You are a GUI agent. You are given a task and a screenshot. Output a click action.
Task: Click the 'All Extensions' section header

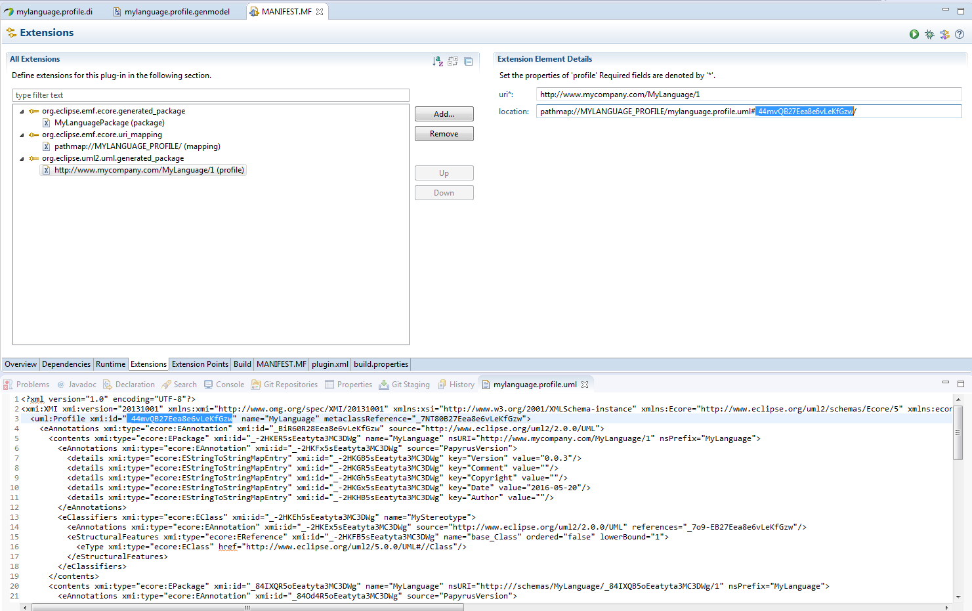[x=35, y=59]
